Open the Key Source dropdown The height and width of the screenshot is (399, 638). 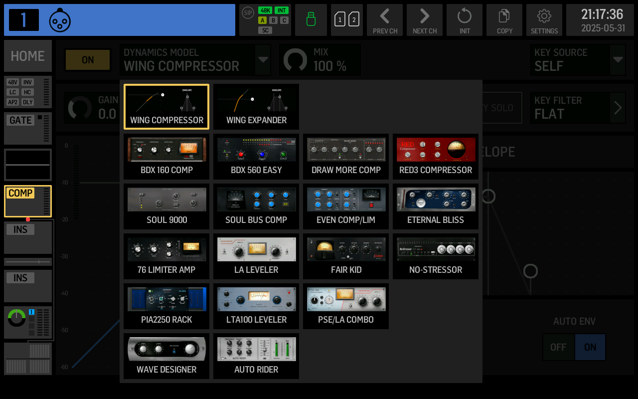click(618, 60)
